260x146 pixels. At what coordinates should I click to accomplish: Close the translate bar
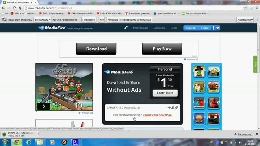[258, 19]
